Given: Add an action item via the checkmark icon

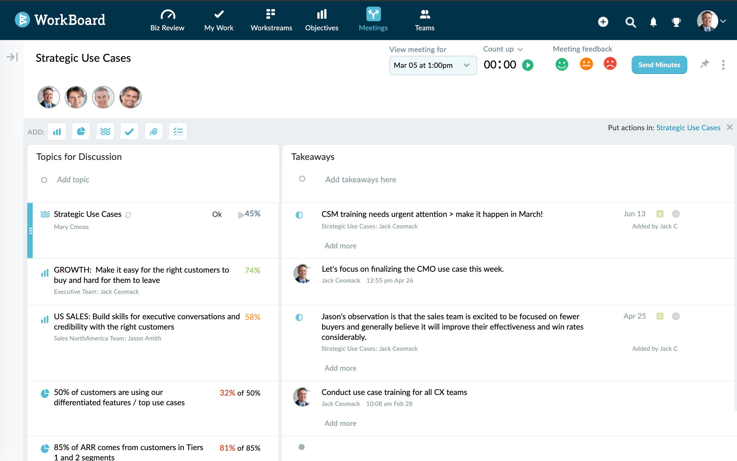Looking at the screenshot, I should [129, 131].
